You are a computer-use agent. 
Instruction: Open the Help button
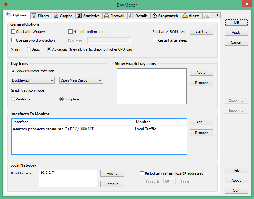(x=236, y=170)
